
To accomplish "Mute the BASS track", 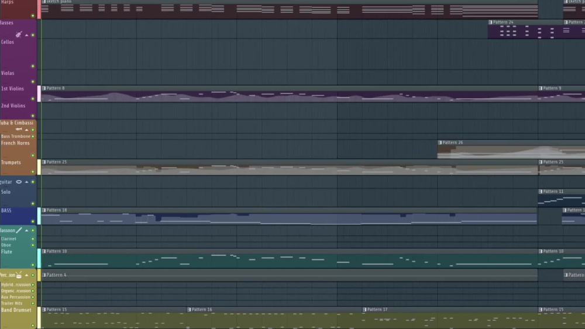I will [33, 221].
